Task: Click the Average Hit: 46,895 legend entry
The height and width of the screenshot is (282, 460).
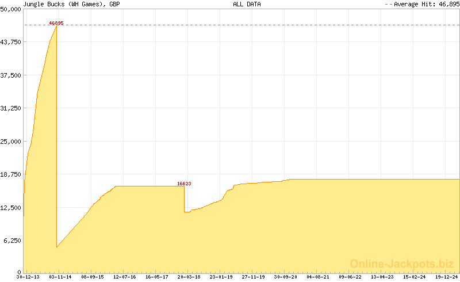Action: [424, 4]
